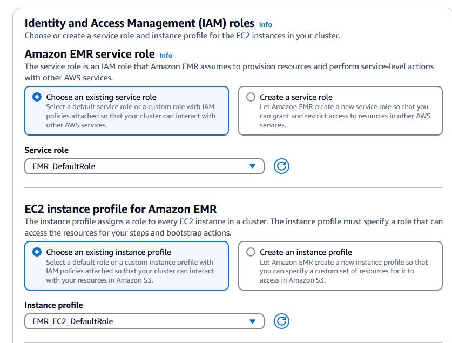Select Create an instance profile radio

click(x=251, y=252)
